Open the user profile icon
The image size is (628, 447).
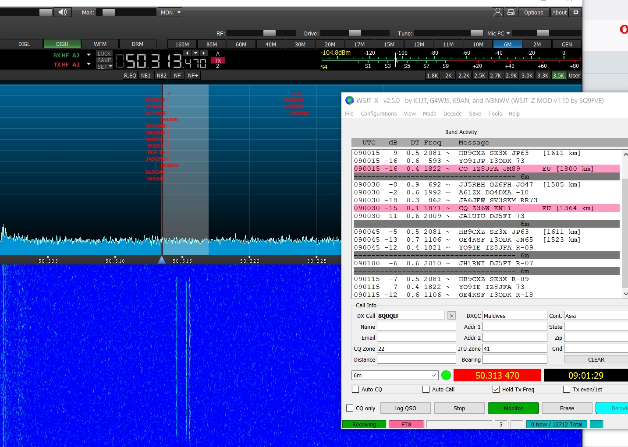[497, 12]
